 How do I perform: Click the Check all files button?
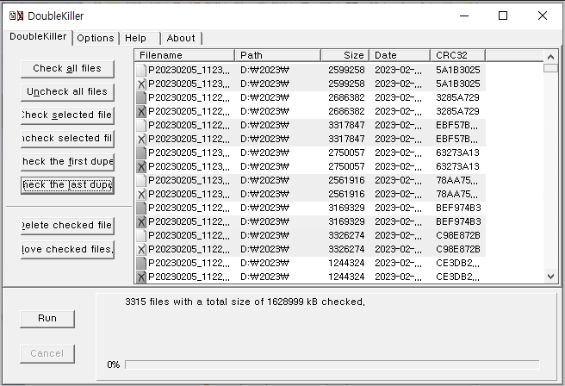[x=67, y=69]
